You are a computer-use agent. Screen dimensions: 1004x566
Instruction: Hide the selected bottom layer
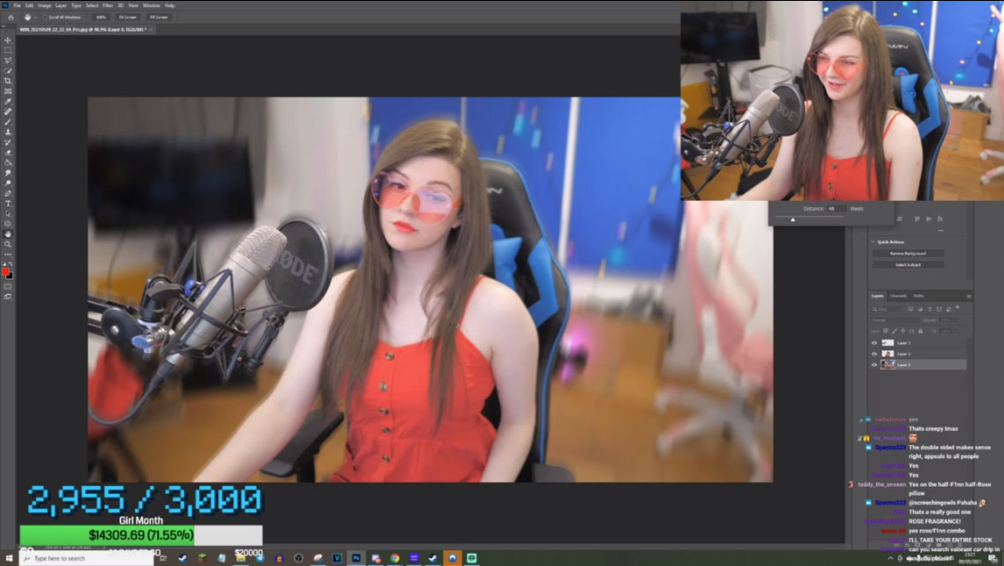click(x=874, y=364)
